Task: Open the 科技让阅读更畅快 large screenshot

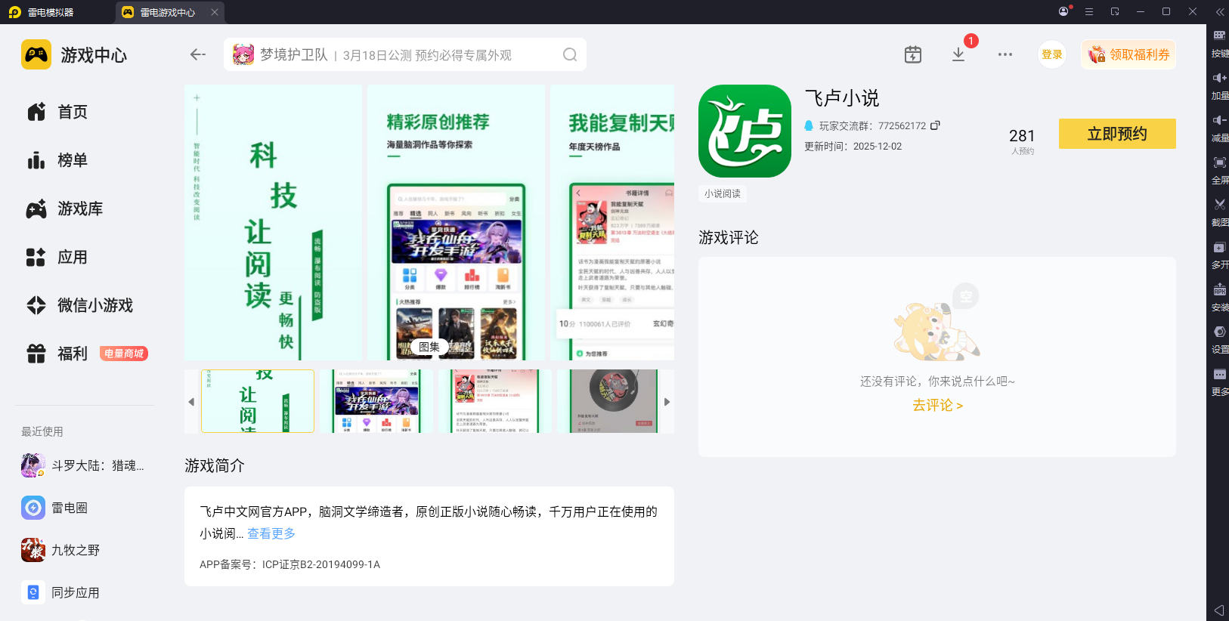Action: (x=273, y=222)
